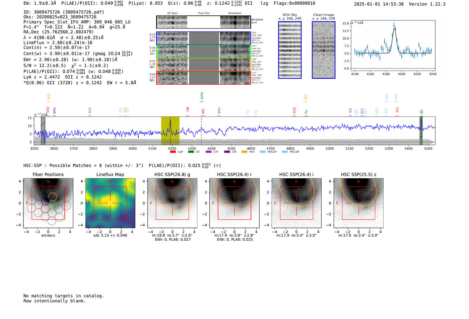Click the red SiII line marker

coord(203,112)
